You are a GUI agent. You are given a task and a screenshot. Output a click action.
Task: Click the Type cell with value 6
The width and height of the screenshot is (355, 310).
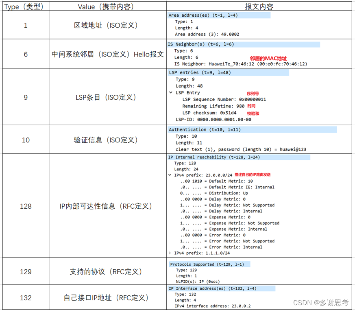(x=26, y=54)
